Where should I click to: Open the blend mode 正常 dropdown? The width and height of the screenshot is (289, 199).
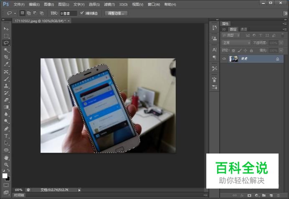236,43
